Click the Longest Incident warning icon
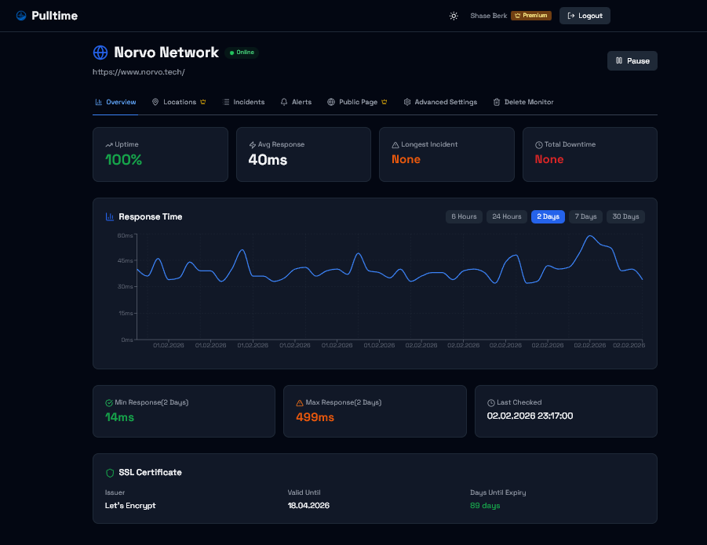This screenshot has height=545, width=707. pos(395,145)
